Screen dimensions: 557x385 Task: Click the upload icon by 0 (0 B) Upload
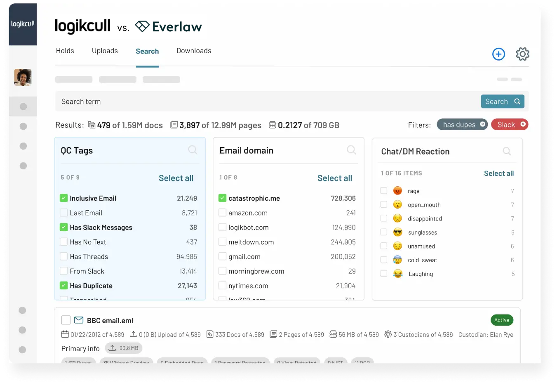coord(133,334)
